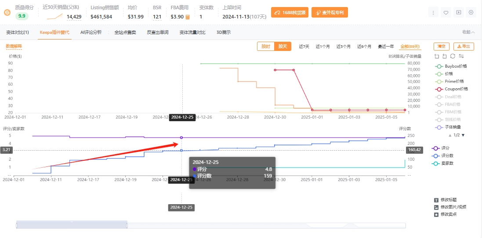This screenshot has height=238, width=482.
Task: Open the video tutorial play icon
Action: [458, 13]
